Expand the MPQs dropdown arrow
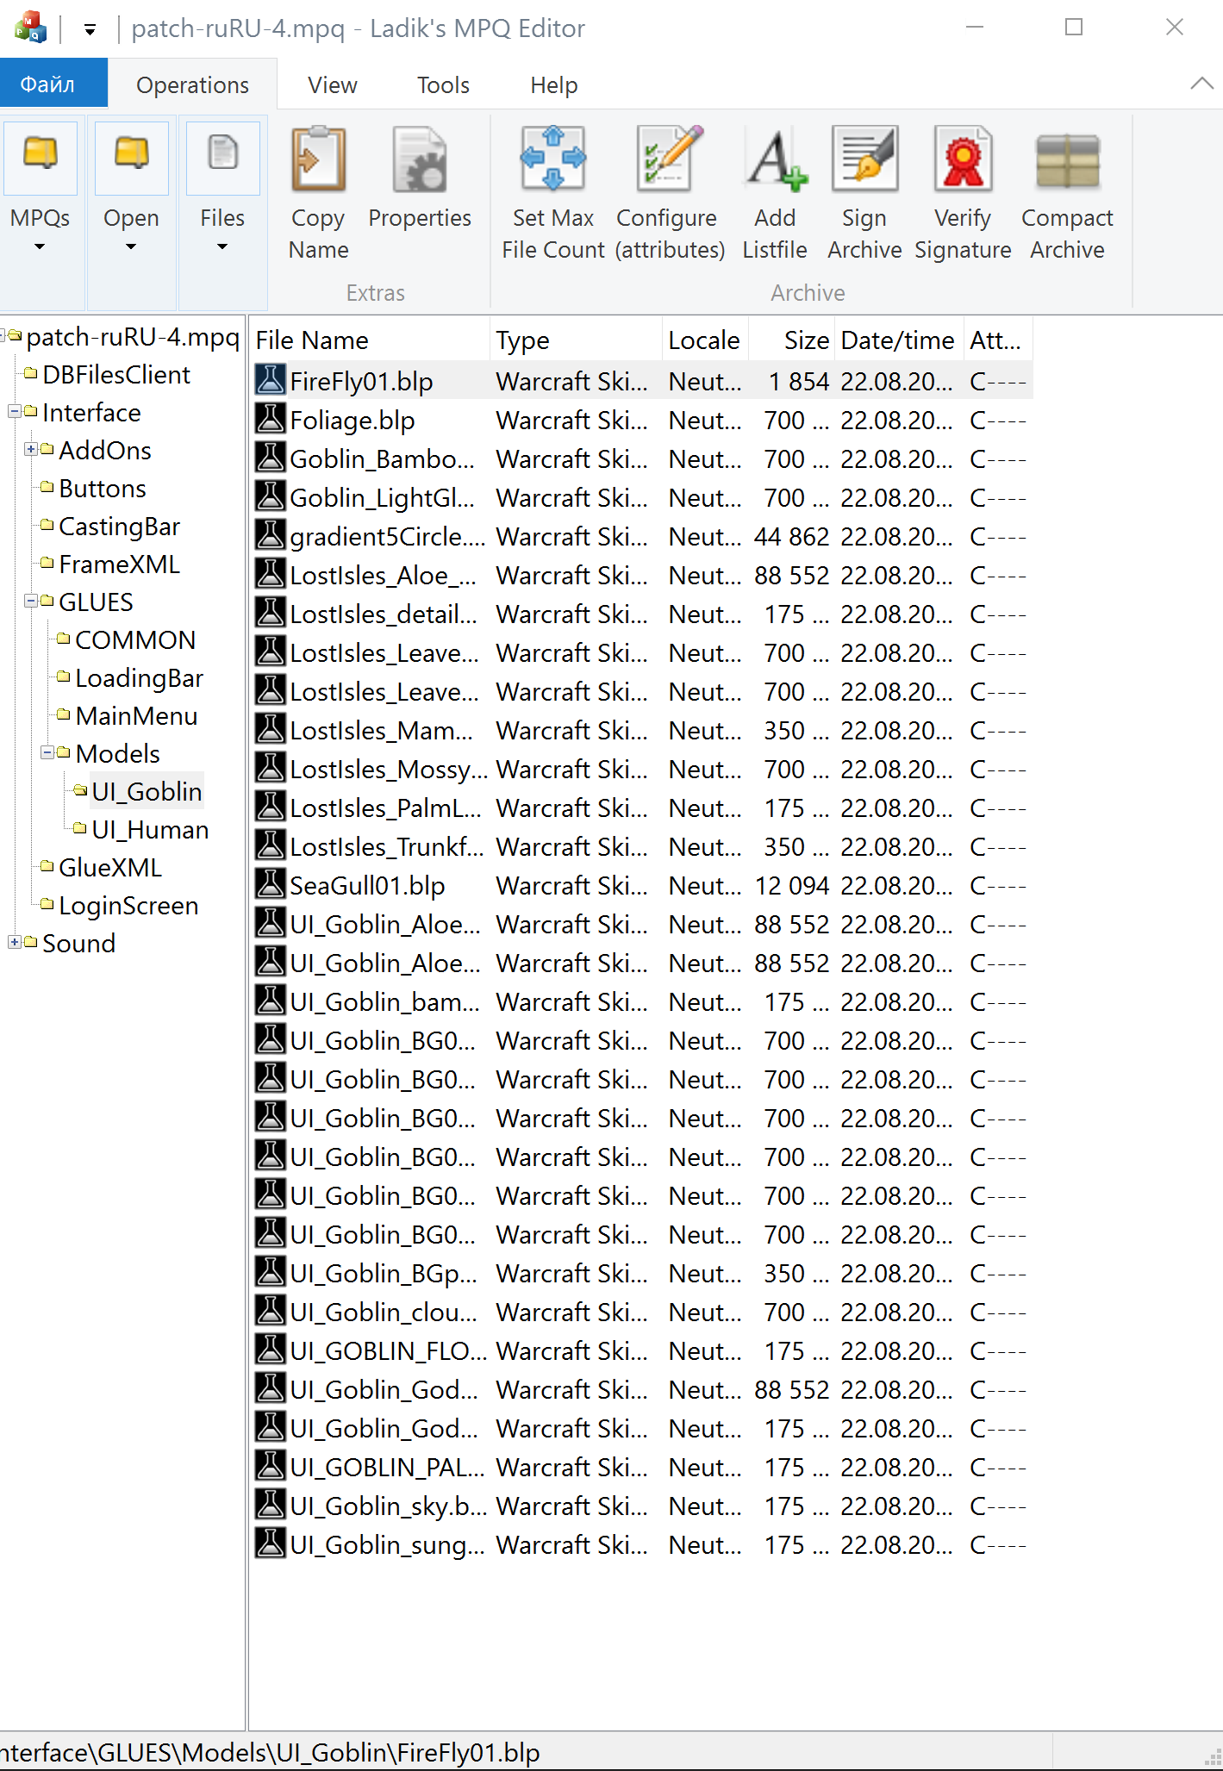 click(x=40, y=247)
